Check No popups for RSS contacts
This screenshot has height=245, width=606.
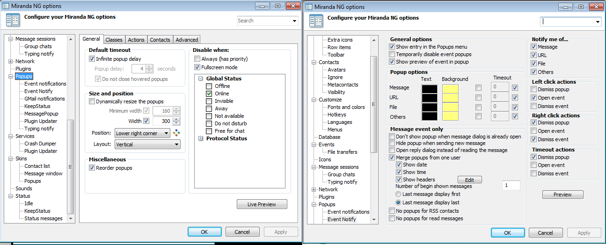(392, 211)
